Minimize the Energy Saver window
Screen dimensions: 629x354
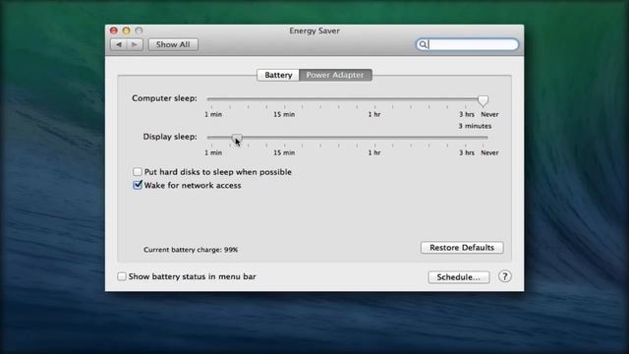click(126, 30)
